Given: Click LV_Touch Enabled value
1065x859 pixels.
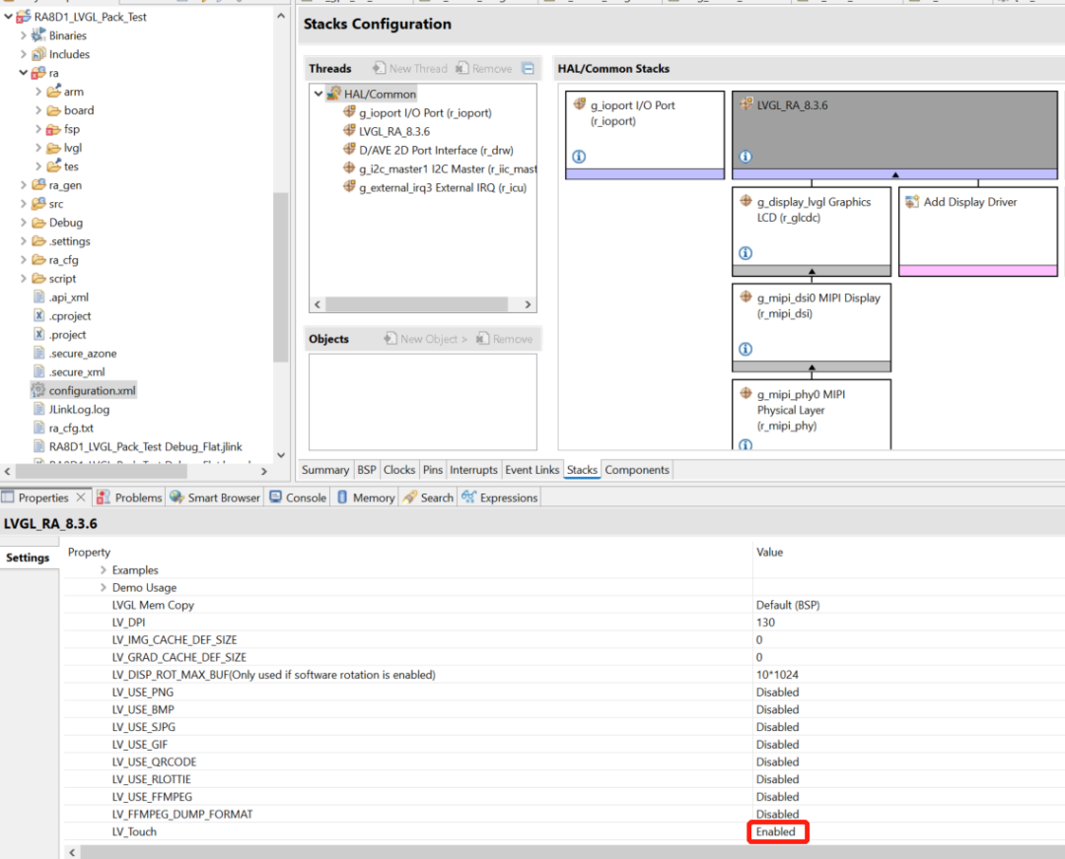Looking at the screenshot, I should 776,831.
